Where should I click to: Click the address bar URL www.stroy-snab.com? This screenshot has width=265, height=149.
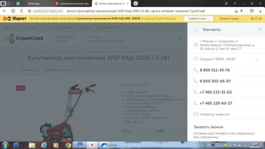pyautogui.click(x=48, y=11)
